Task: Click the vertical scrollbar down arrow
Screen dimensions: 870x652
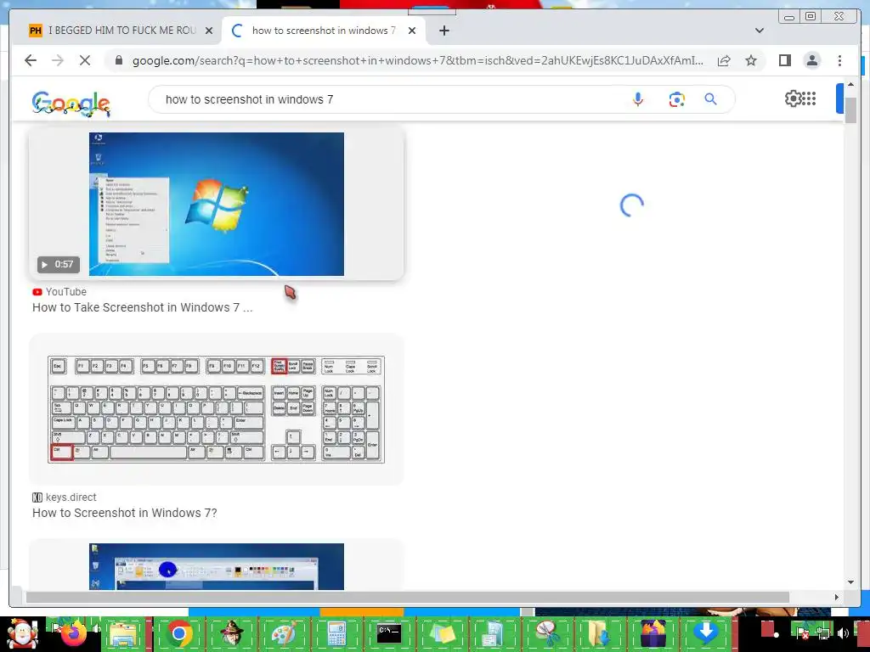Action: click(850, 582)
